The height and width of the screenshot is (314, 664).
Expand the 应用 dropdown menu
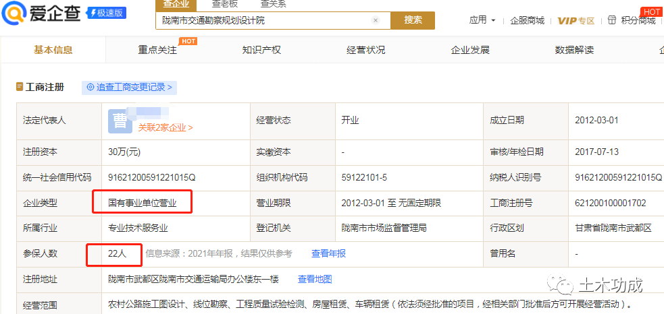[482, 20]
